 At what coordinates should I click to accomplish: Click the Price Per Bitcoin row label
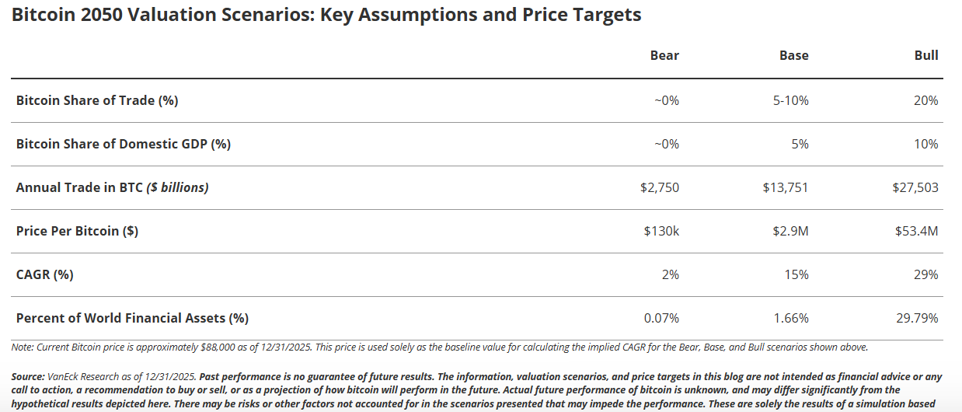coord(77,231)
